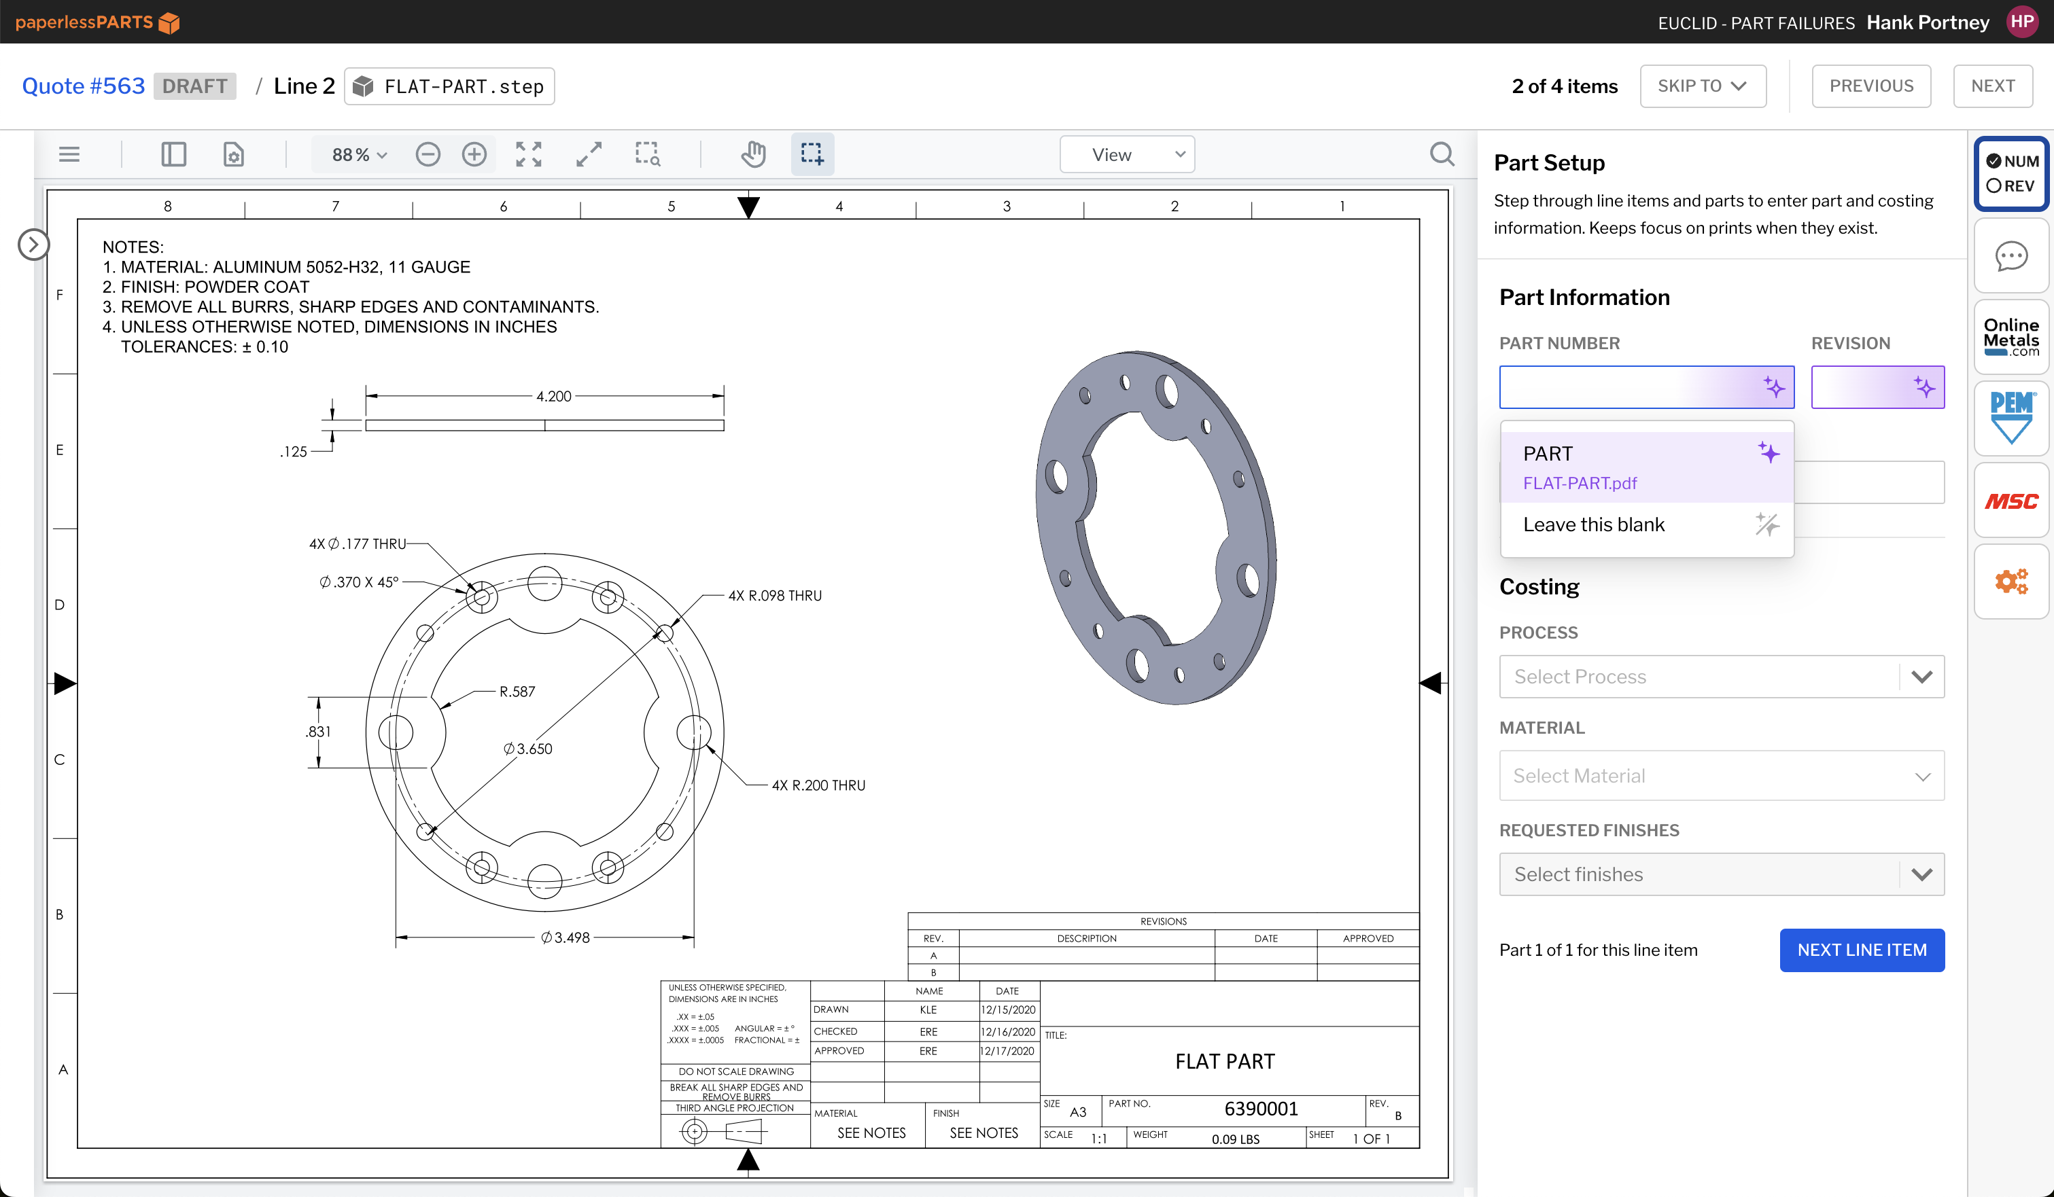Open the comments chat bubble panel
The image size is (2054, 1197).
click(2012, 257)
